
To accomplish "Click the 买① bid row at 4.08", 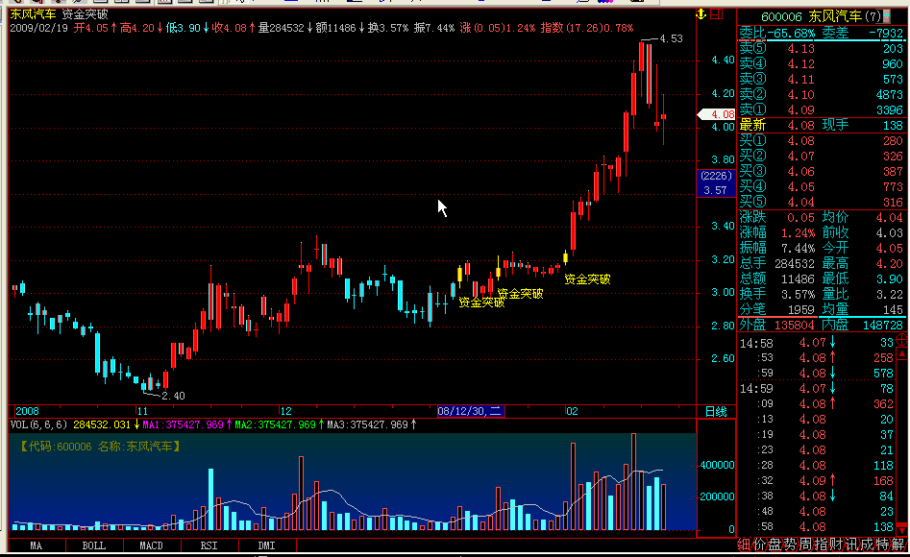I will [x=822, y=140].
